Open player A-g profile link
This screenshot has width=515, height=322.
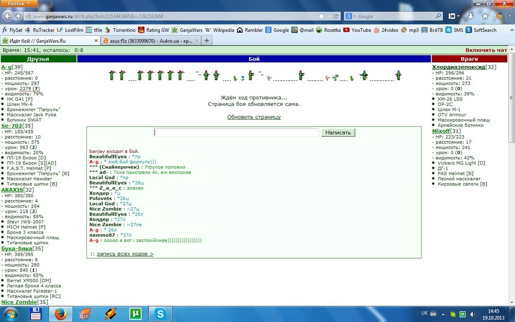pos(6,67)
